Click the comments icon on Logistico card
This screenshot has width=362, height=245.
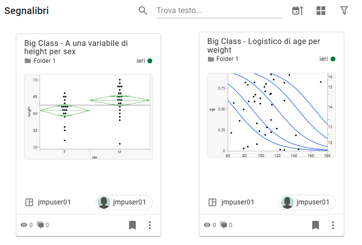click(224, 225)
